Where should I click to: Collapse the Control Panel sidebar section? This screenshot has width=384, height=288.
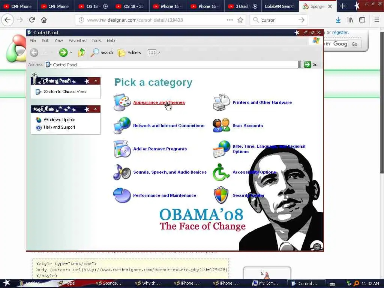(96, 81)
